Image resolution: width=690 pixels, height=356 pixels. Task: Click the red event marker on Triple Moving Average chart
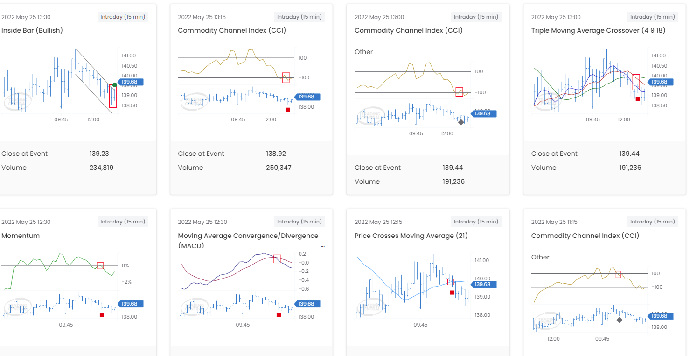click(x=638, y=99)
